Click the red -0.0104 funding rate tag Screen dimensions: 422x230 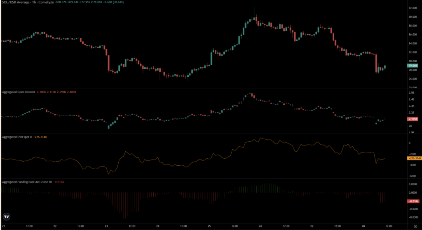pyautogui.click(x=412, y=201)
